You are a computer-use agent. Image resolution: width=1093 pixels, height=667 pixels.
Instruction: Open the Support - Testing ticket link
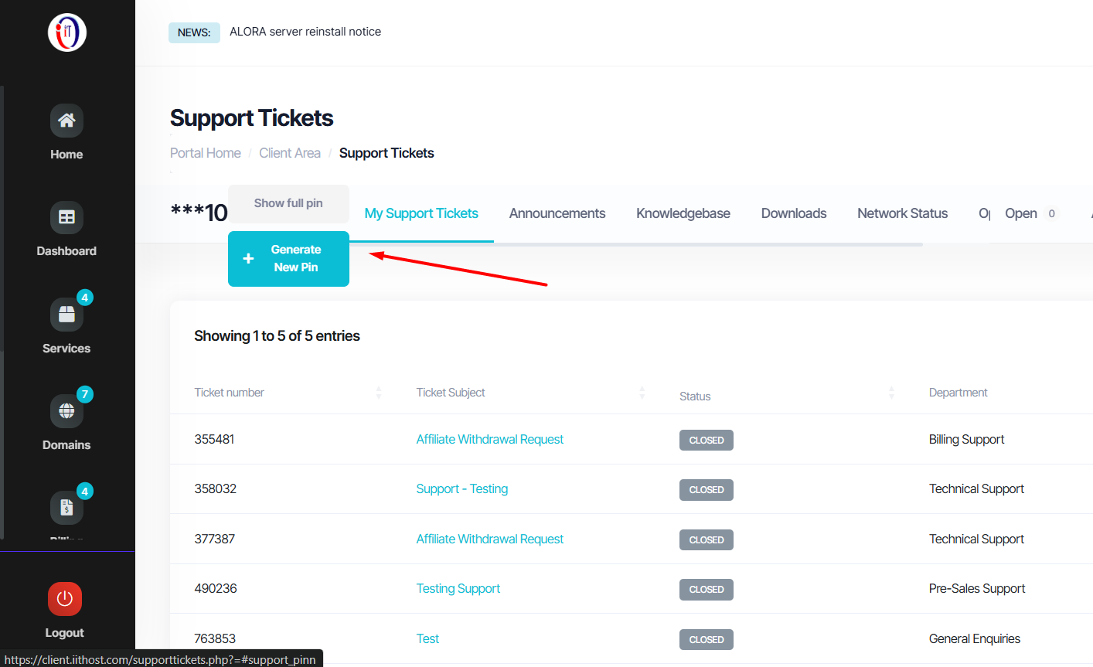pyautogui.click(x=462, y=488)
